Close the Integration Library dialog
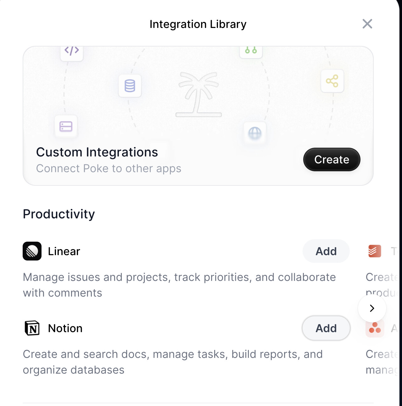This screenshot has height=406, width=402. (367, 24)
